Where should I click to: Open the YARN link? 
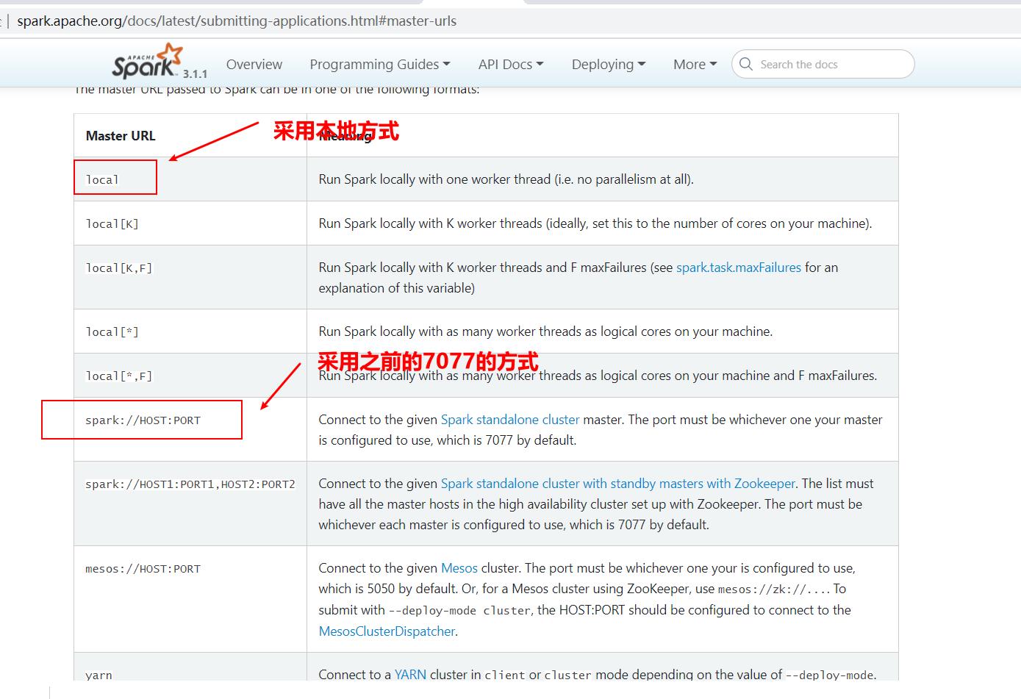click(410, 674)
